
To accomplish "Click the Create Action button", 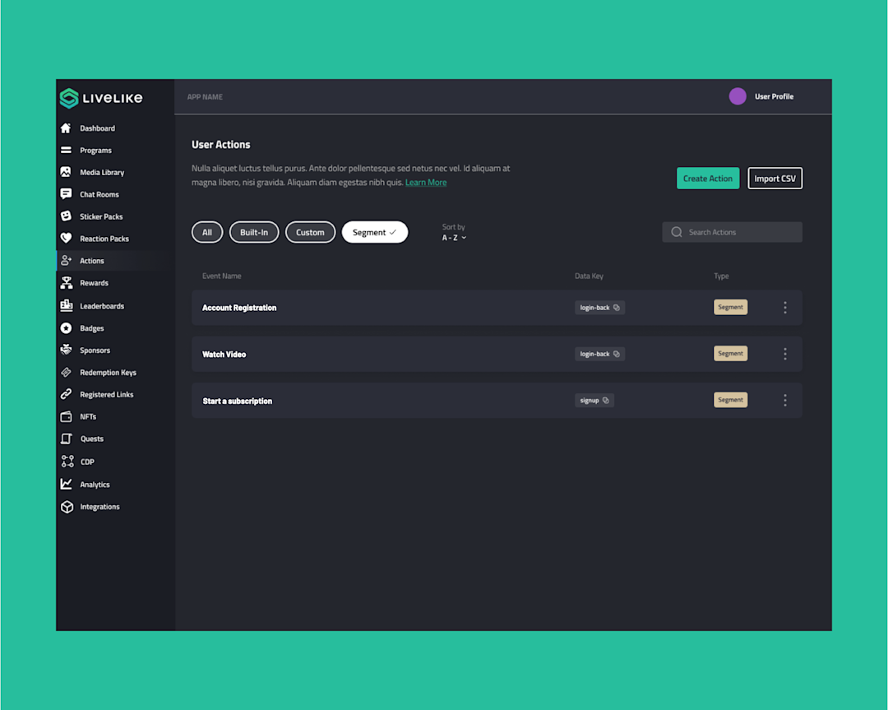I will tap(708, 179).
